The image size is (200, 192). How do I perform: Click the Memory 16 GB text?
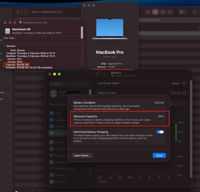click(106, 67)
